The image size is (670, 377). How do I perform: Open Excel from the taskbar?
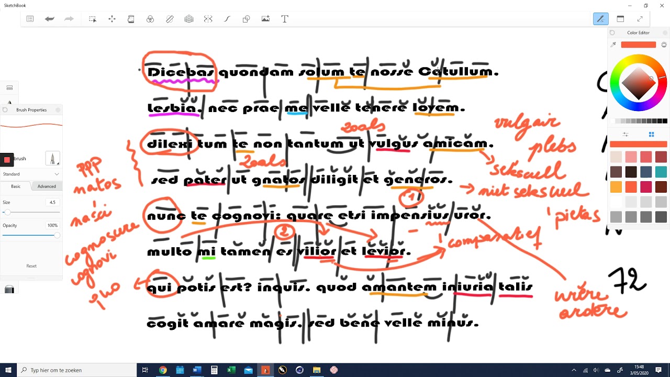[x=231, y=370]
